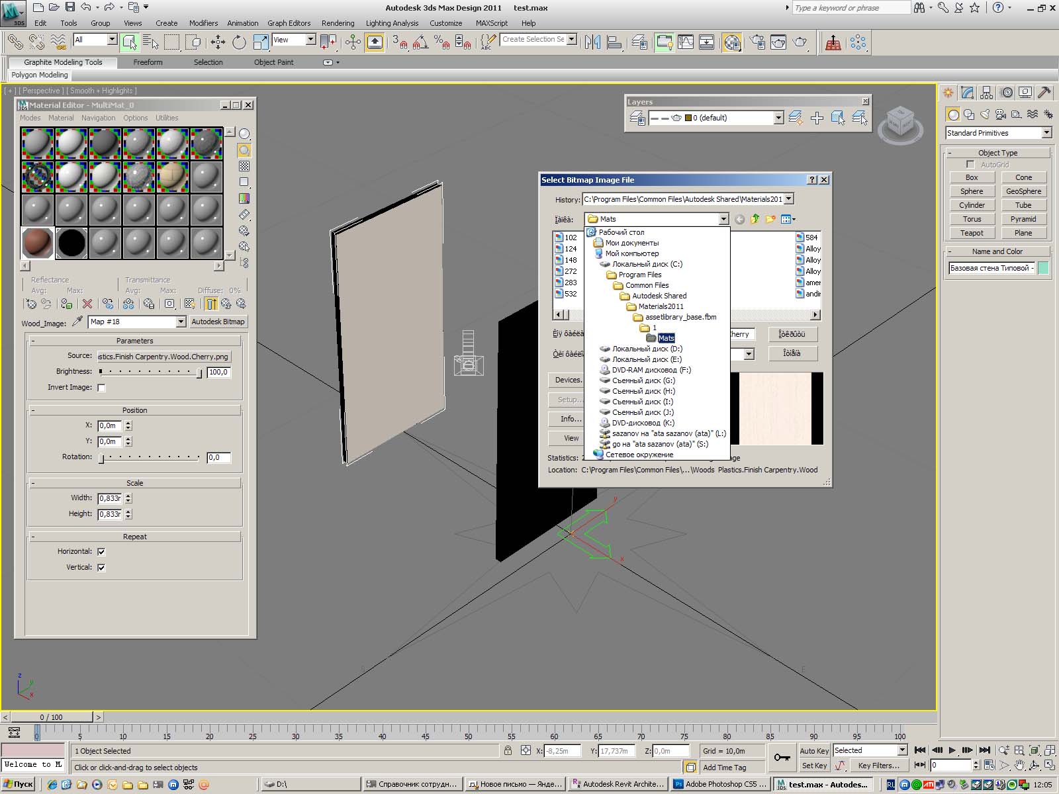This screenshot has height=794, width=1059.
Task: Open selection filter All dropdown
Action: click(112, 40)
